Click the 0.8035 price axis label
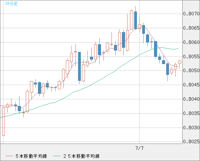 click(x=191, y=113)
